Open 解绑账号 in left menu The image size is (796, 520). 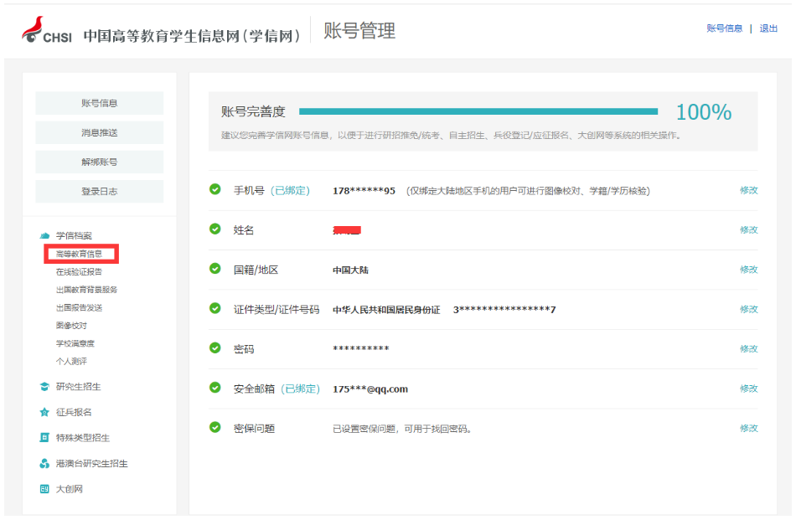pos(99,162)
